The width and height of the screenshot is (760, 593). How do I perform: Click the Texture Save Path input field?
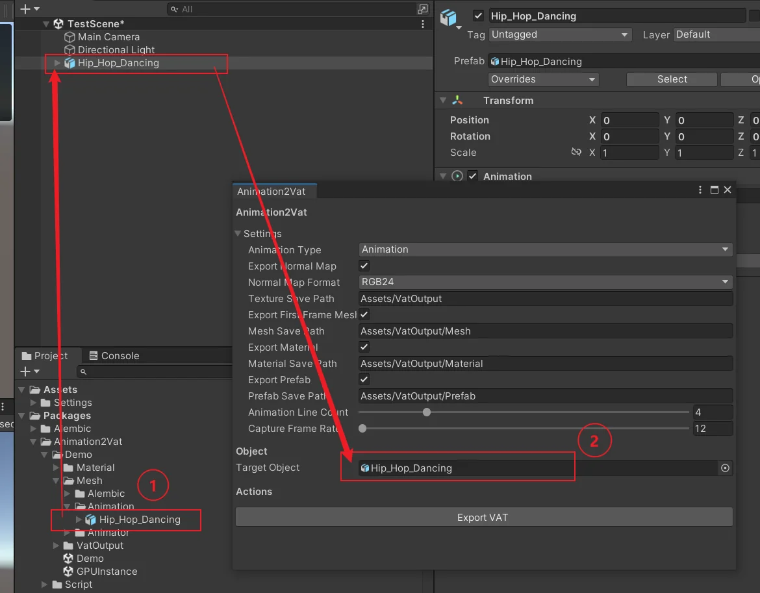[545, 298]
